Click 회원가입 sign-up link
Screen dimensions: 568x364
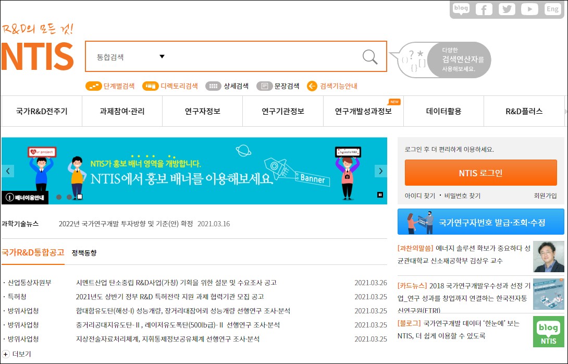[545, 196]
